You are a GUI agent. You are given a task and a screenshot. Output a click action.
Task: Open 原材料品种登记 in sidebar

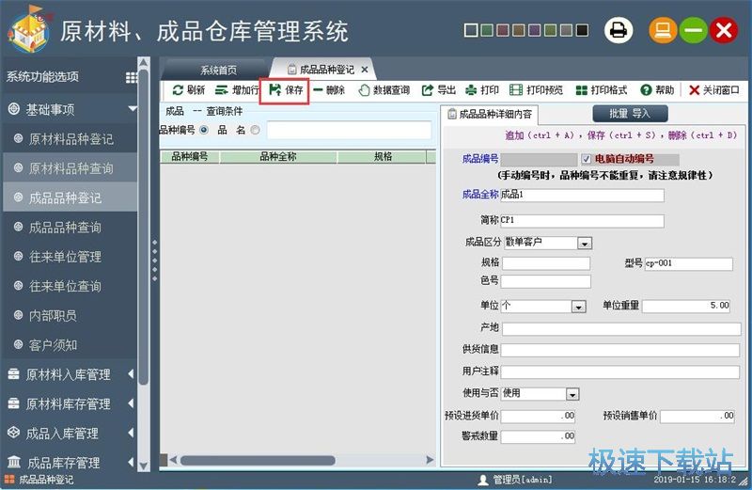(71, 139)
